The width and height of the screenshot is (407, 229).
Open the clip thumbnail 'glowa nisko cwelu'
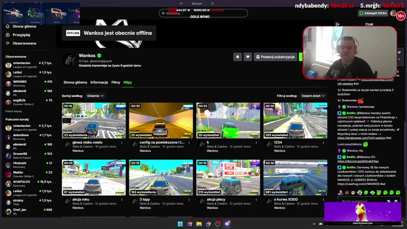coord(94,121)
